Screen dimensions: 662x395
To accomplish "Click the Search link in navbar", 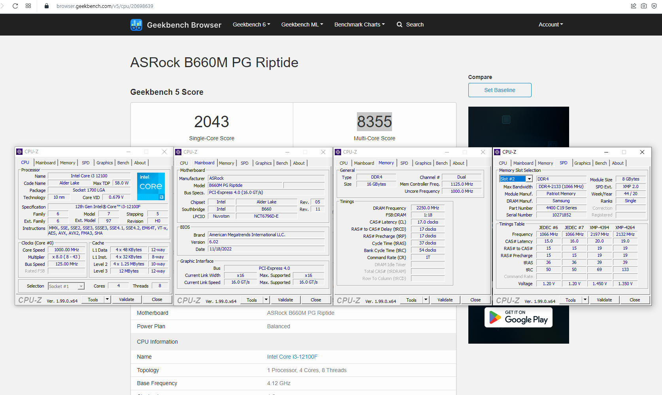I will pos(415,24).
